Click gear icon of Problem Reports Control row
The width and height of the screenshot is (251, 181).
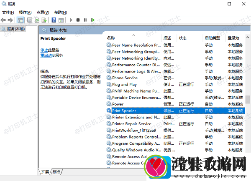pyautogui.click(x=109, y=137)
